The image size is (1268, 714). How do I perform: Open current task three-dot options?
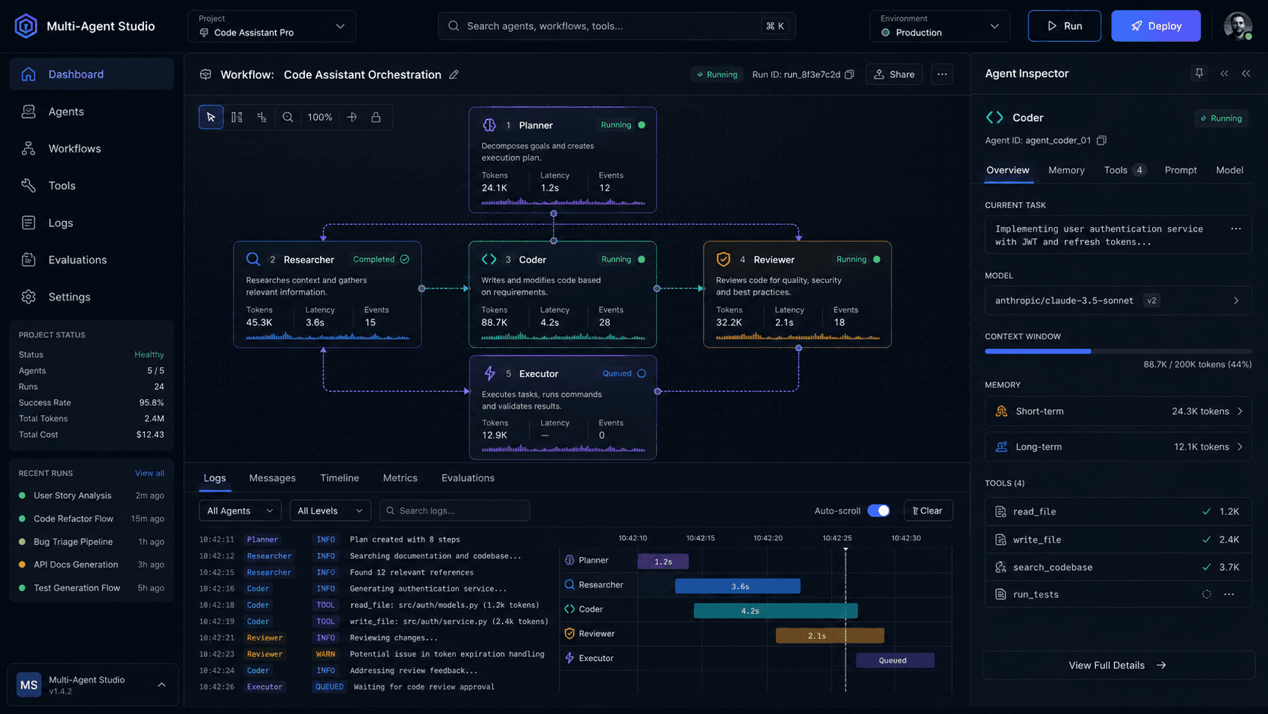(1235, 228)
